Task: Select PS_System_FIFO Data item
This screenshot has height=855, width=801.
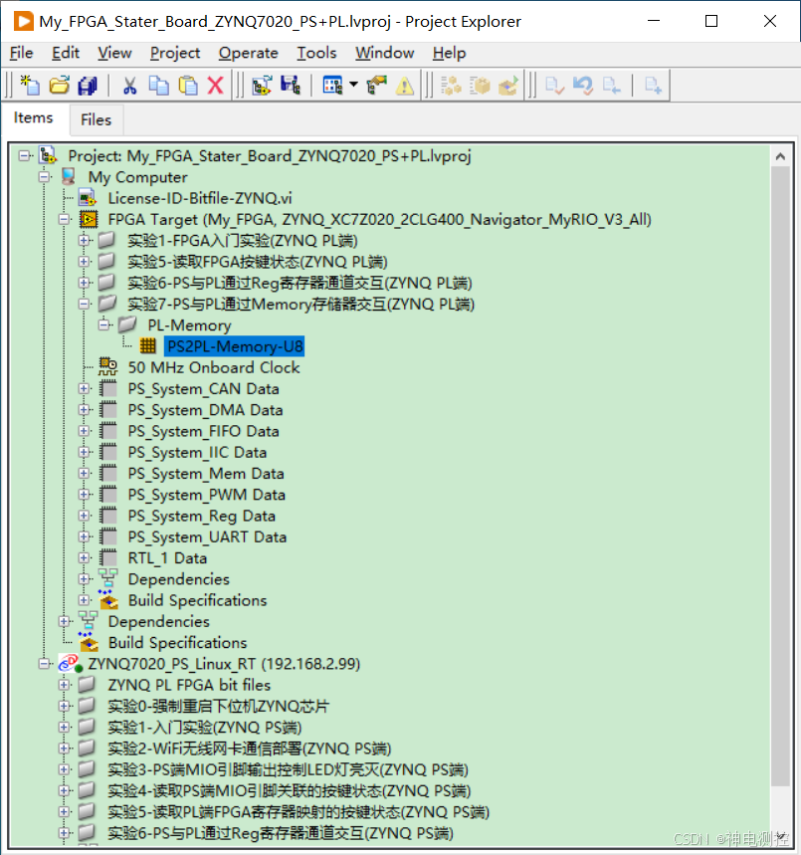Action: [203, 431]
